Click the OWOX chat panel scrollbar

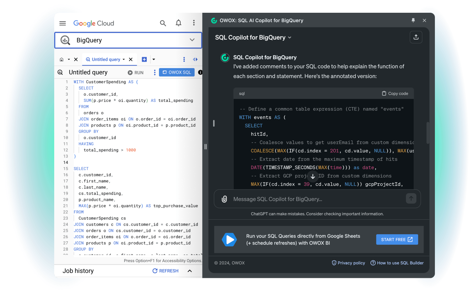428,133
